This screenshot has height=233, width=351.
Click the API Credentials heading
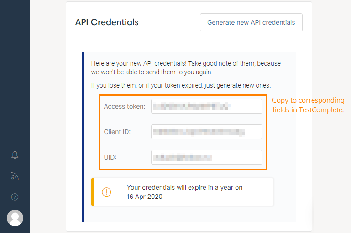coord(107,22)
